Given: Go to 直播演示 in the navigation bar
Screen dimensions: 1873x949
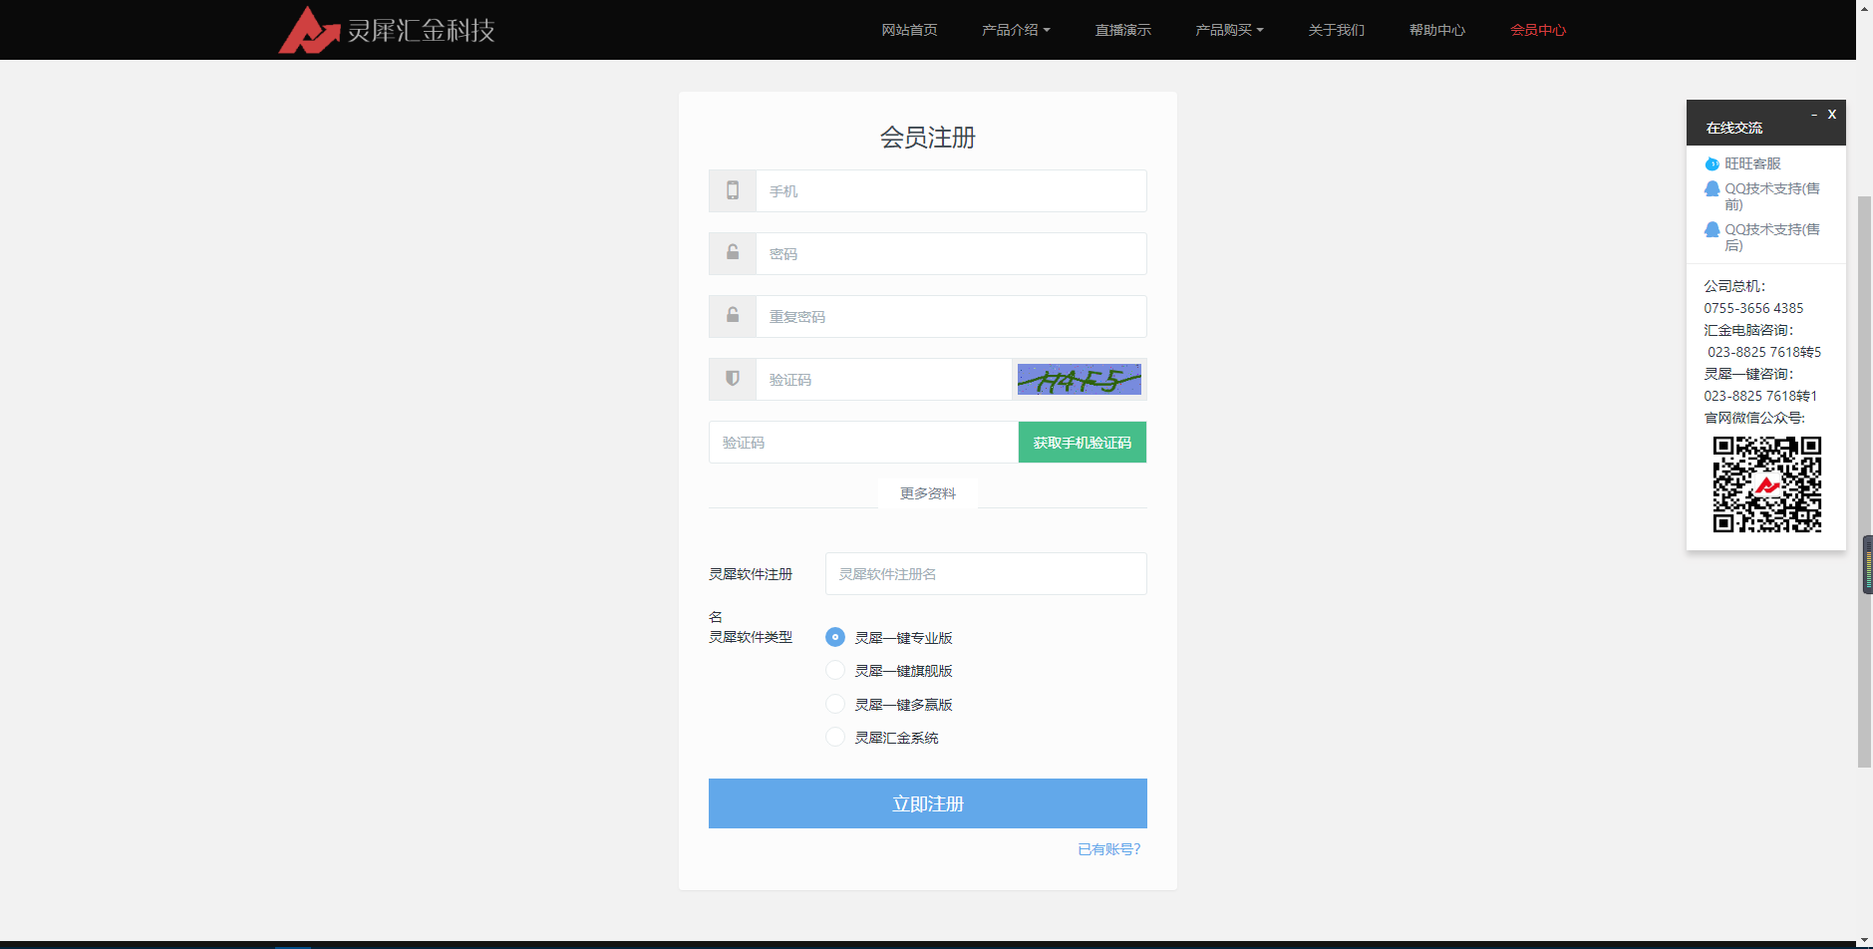Looking at the screenshot, I should click(x=1121, y=29).
